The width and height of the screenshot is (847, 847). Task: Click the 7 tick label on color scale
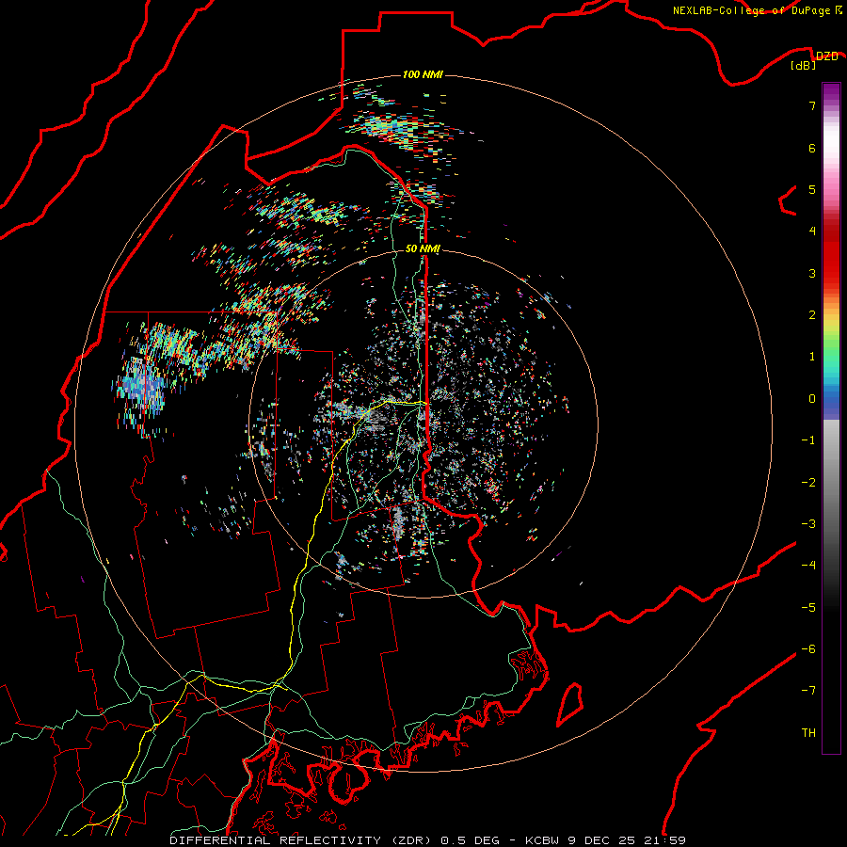812,105
